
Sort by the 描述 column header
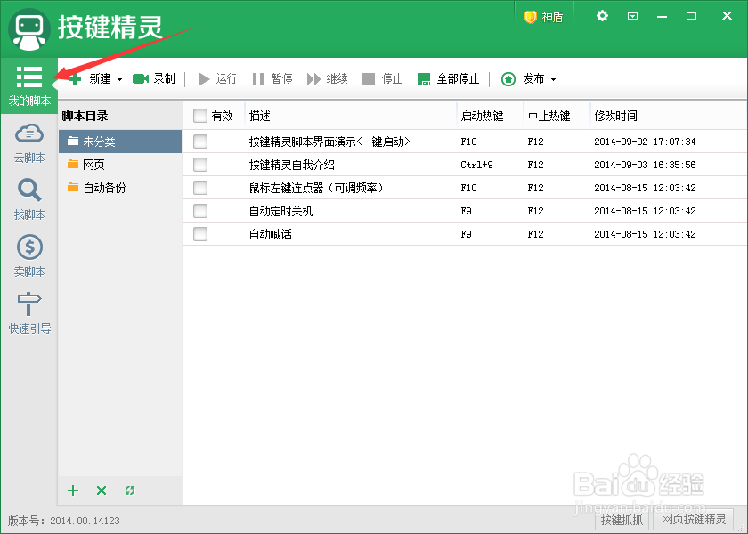pyautogui.click(x=351, y=116)
